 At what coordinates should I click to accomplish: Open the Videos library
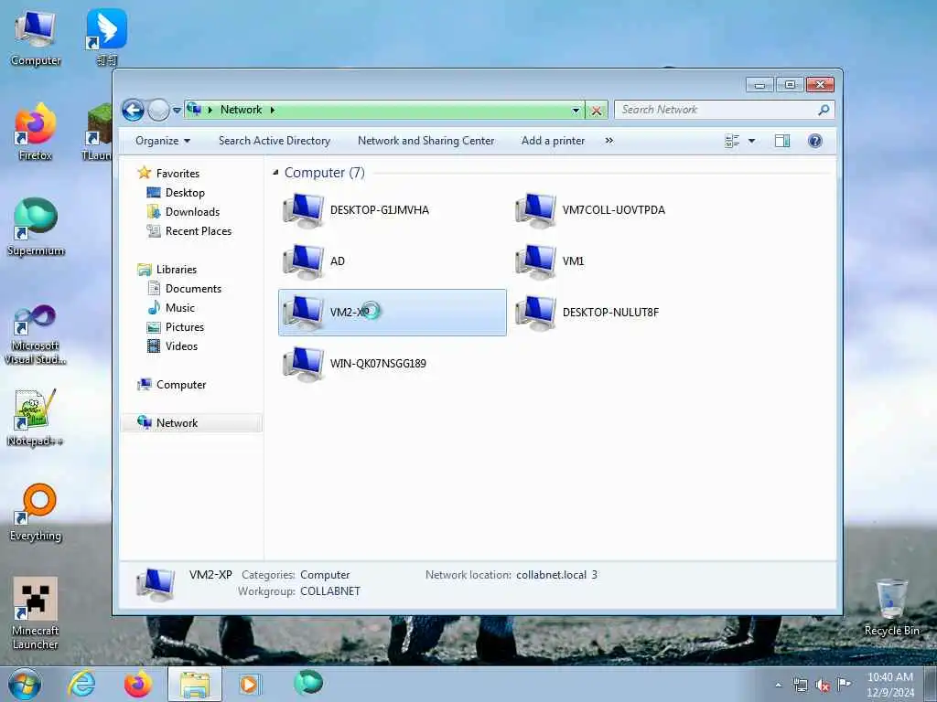click(181, 346)
